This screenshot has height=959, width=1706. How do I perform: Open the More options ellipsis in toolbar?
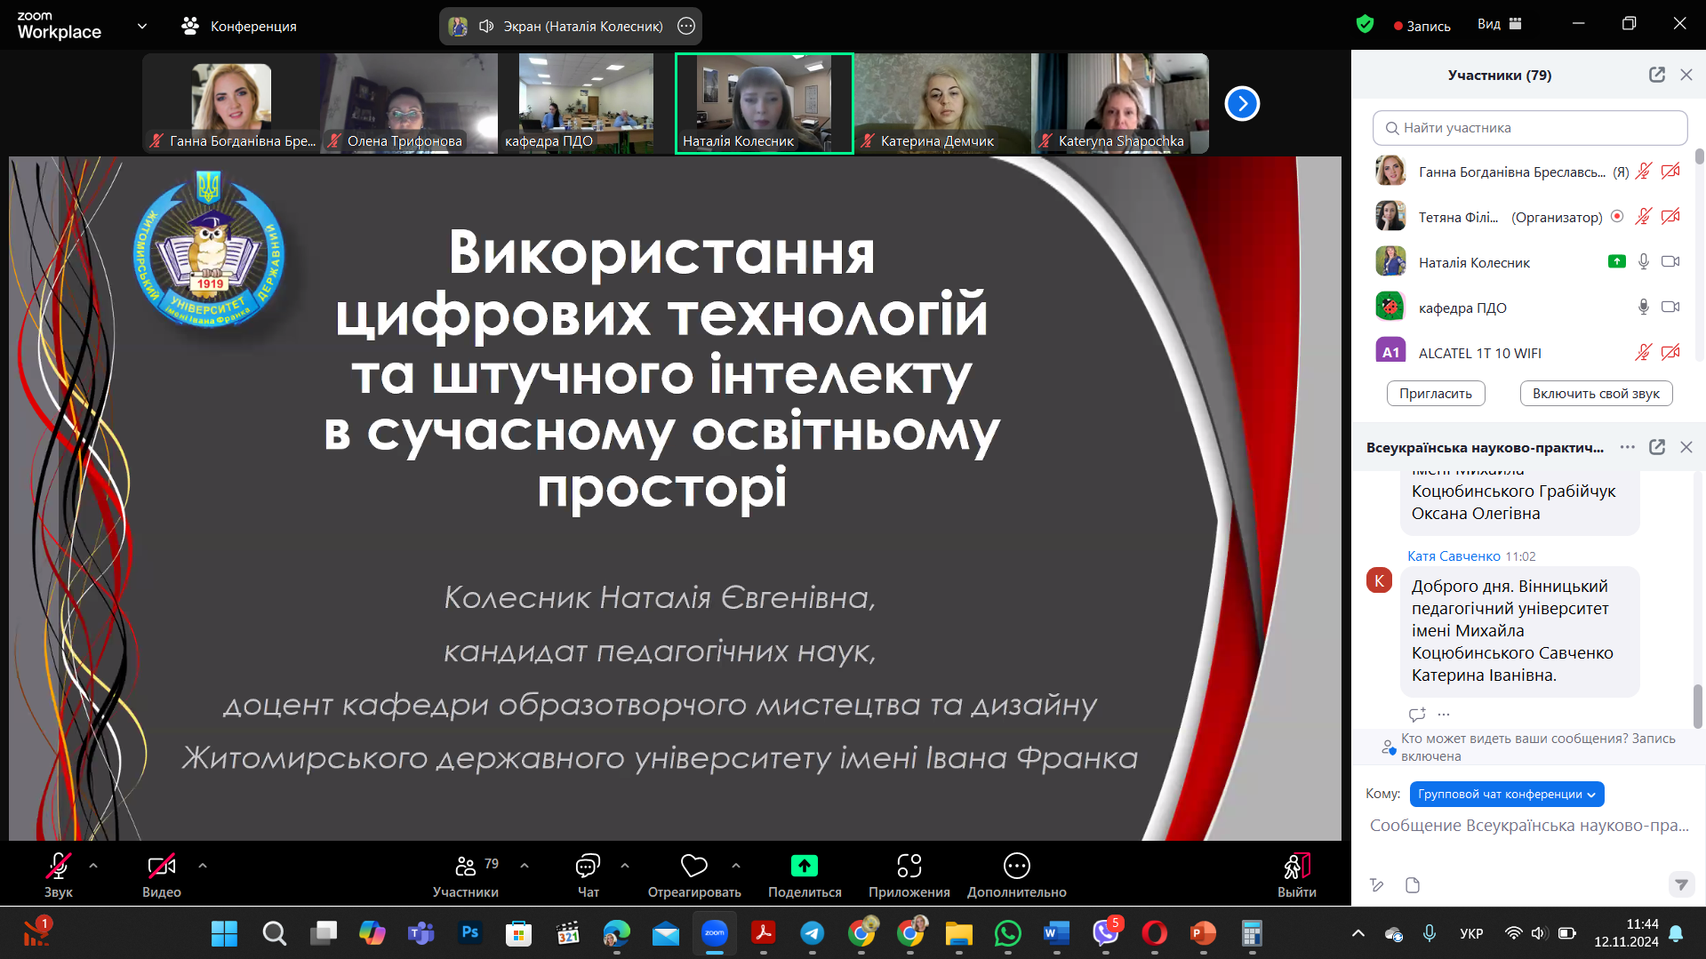pyautogui.click(x=1016, y=866)
